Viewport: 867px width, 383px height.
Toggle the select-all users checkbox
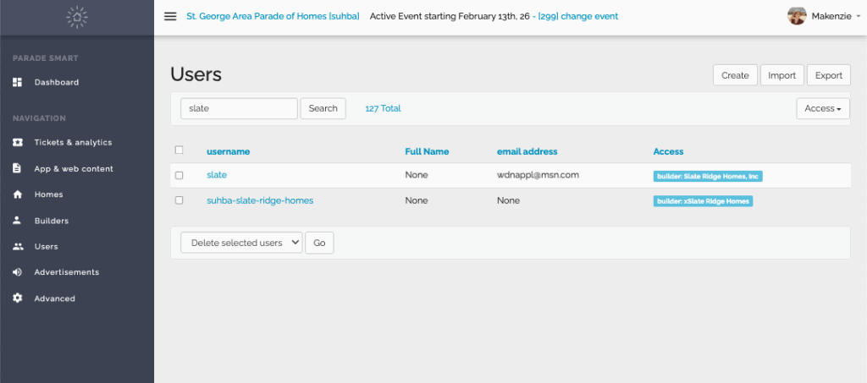pyautogui.click(x=179, y=150)
